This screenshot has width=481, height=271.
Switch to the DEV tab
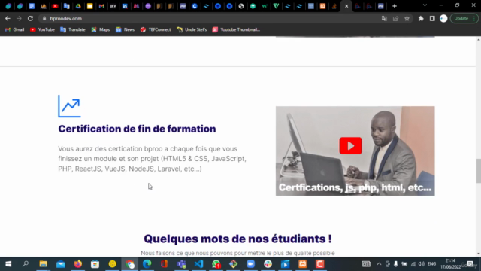113,6
